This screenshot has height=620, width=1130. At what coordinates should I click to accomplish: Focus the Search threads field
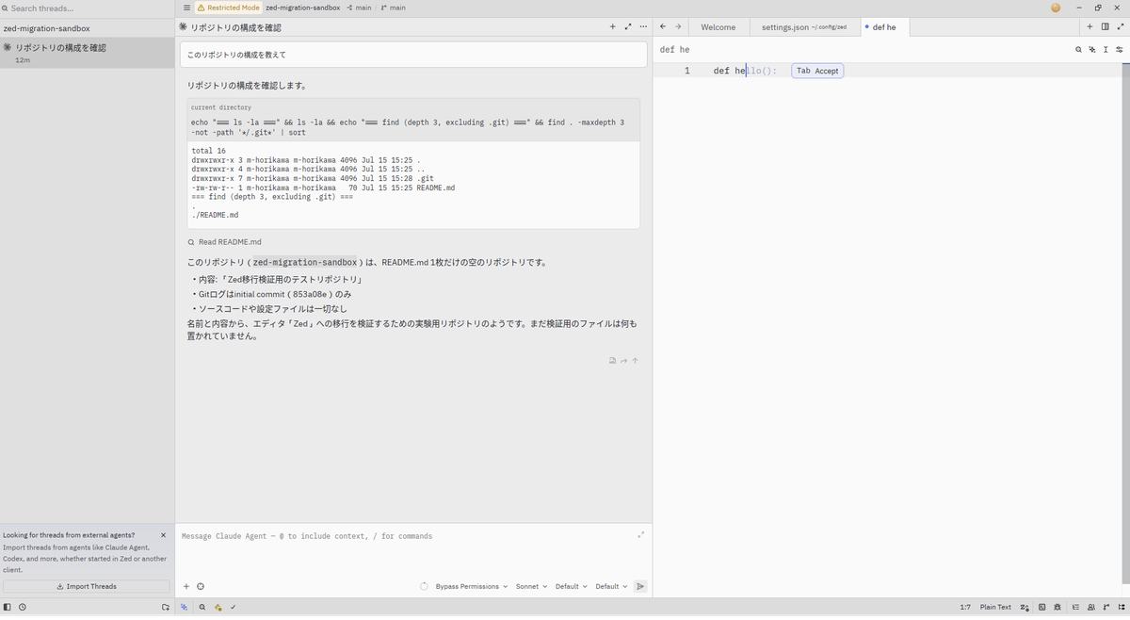point(87,8)
